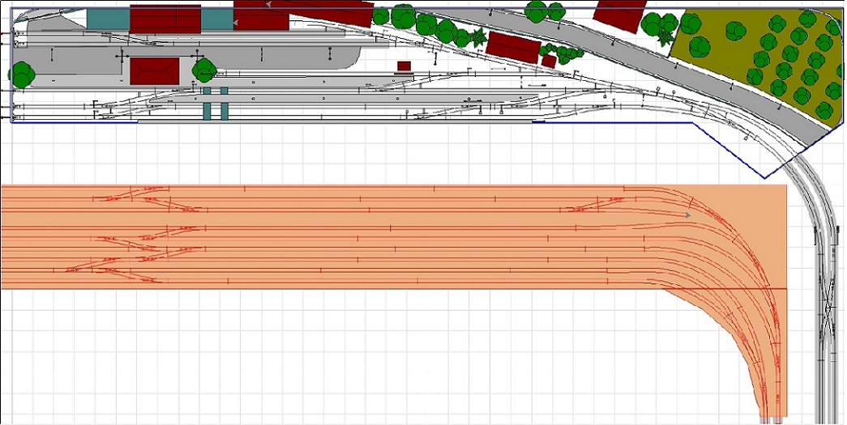
Task: Select the star-shaped plant left of angled building
Action: tap(478, 36)
